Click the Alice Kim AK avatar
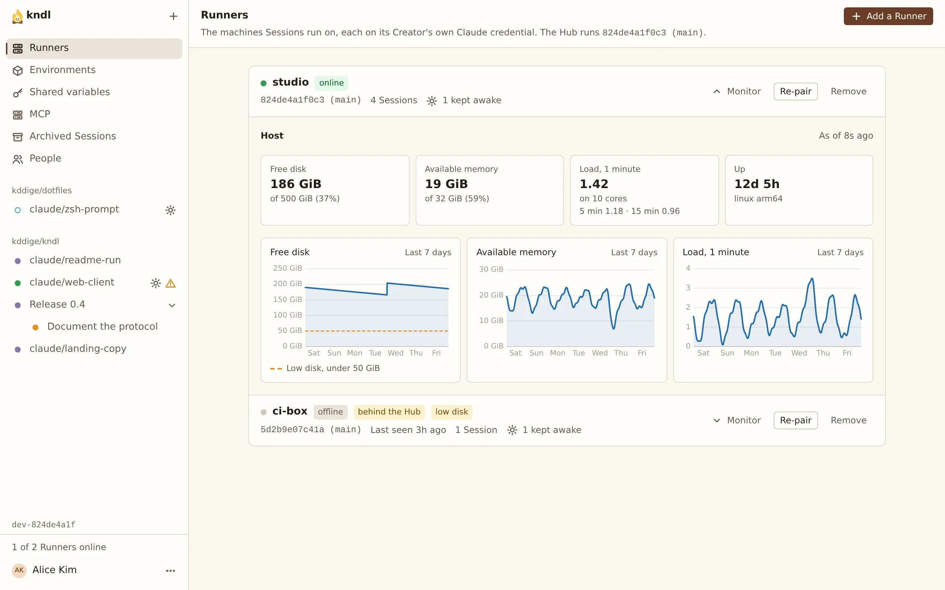This screenshot has width=945, height=590. pos(19,570)
